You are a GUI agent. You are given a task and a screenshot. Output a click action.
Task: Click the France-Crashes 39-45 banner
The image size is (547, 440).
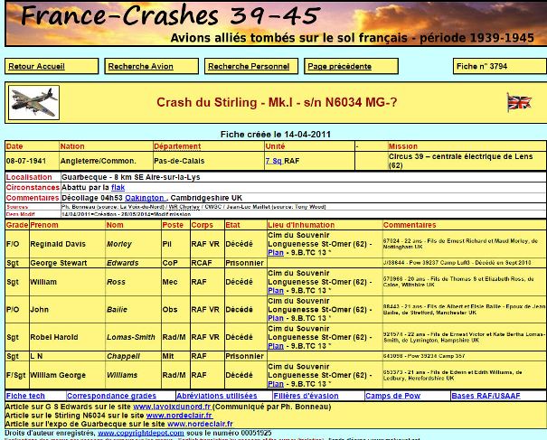coord(276,23)
